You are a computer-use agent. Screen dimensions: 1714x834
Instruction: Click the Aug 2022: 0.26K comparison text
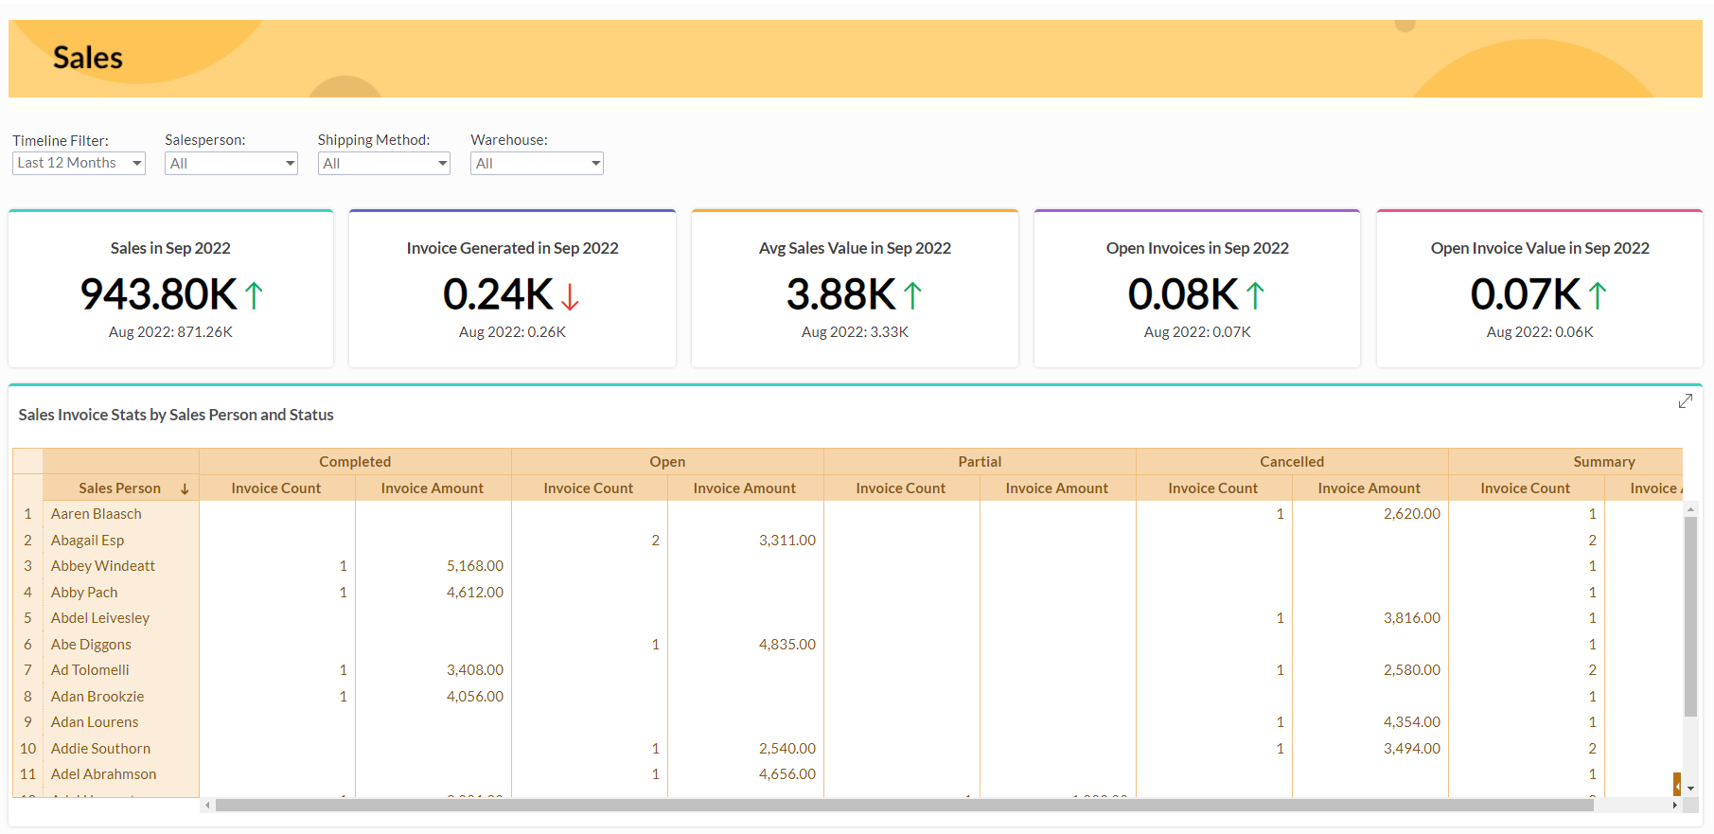point(512,332)
